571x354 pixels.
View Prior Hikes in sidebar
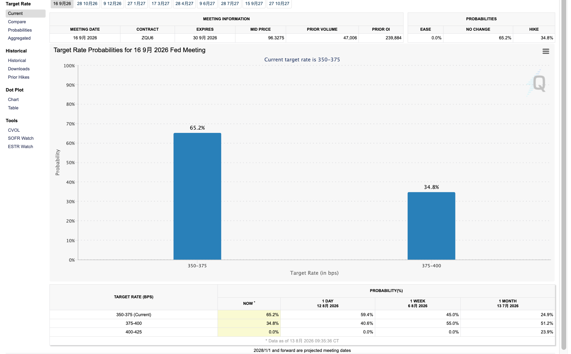click(x=19, y=77)
